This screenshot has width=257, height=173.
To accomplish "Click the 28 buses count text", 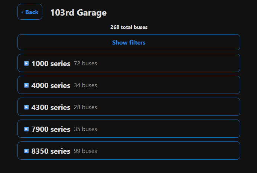I will click(x=85, y=107).
